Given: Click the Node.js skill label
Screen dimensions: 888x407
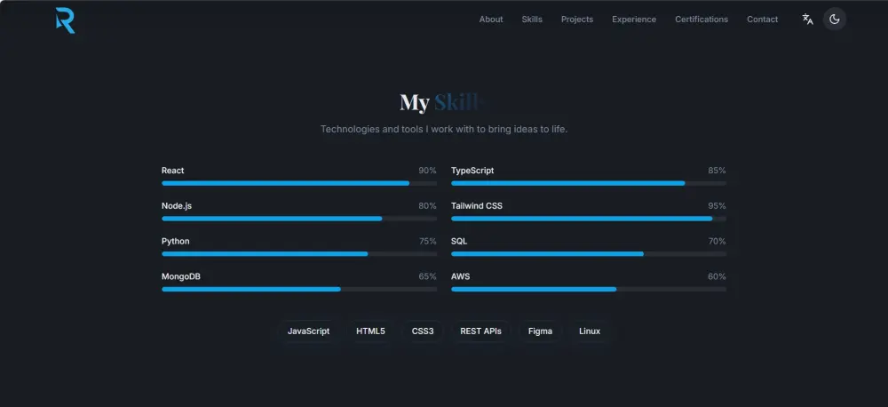Looking at the screenshot, I should point(177,206).
